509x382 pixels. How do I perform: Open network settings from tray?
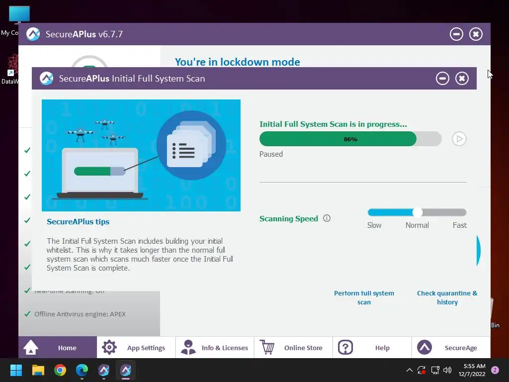click(435, 370)
